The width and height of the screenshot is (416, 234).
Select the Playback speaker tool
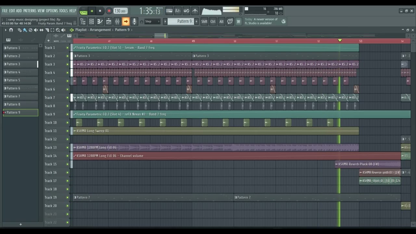[63, 30]
